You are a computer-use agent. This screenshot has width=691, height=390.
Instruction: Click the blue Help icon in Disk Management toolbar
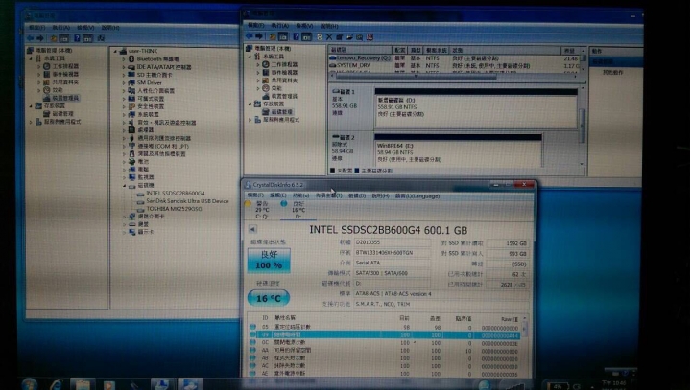click(297, 37)
